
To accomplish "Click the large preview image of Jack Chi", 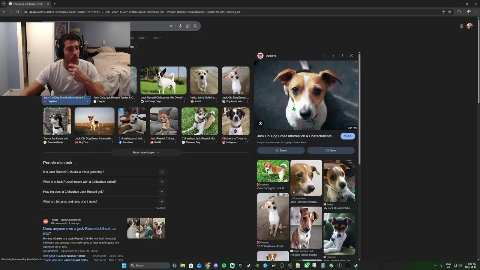I will 306,95.
